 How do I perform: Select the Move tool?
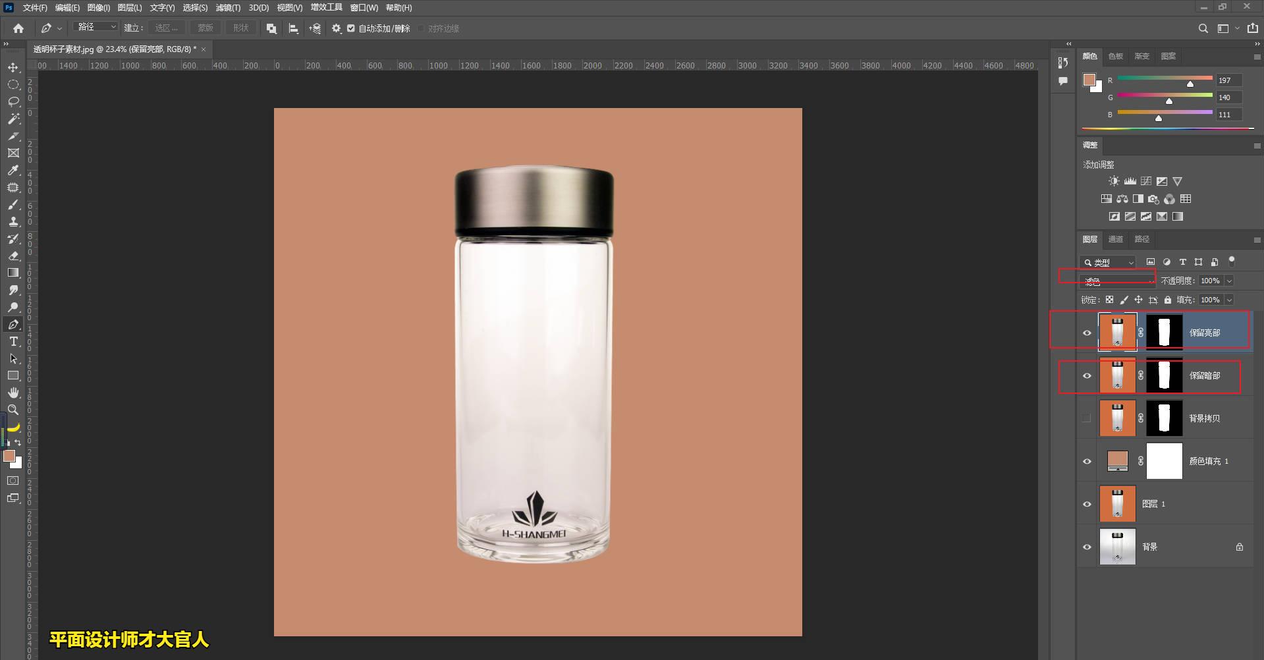tap(13, 67)
